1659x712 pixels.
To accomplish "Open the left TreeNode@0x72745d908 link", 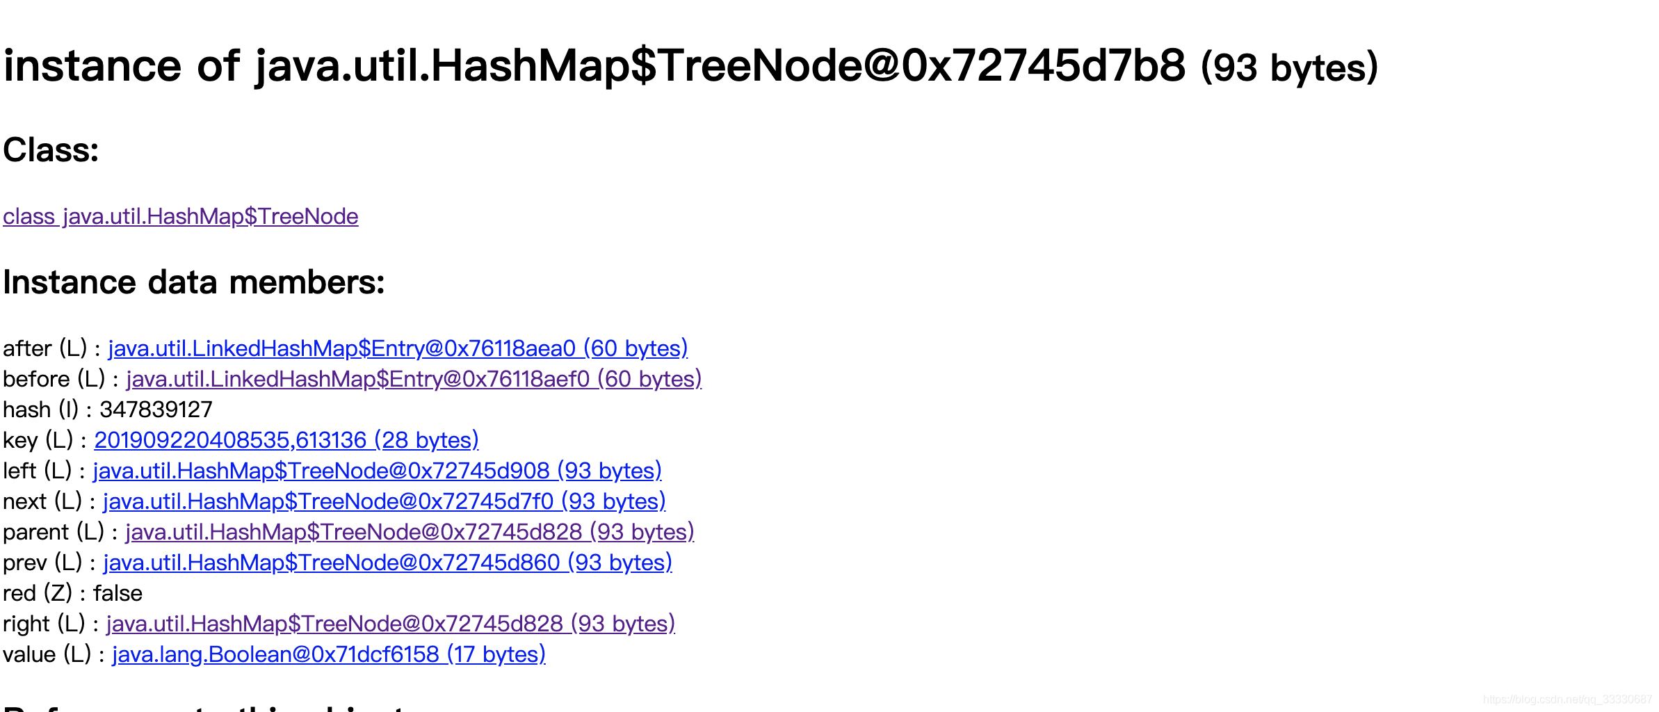I will coord(377,471).
